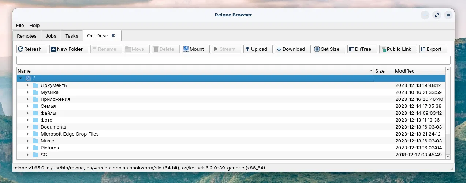Click the Delete toolbar button
The image size is (466, 183).
165,49
